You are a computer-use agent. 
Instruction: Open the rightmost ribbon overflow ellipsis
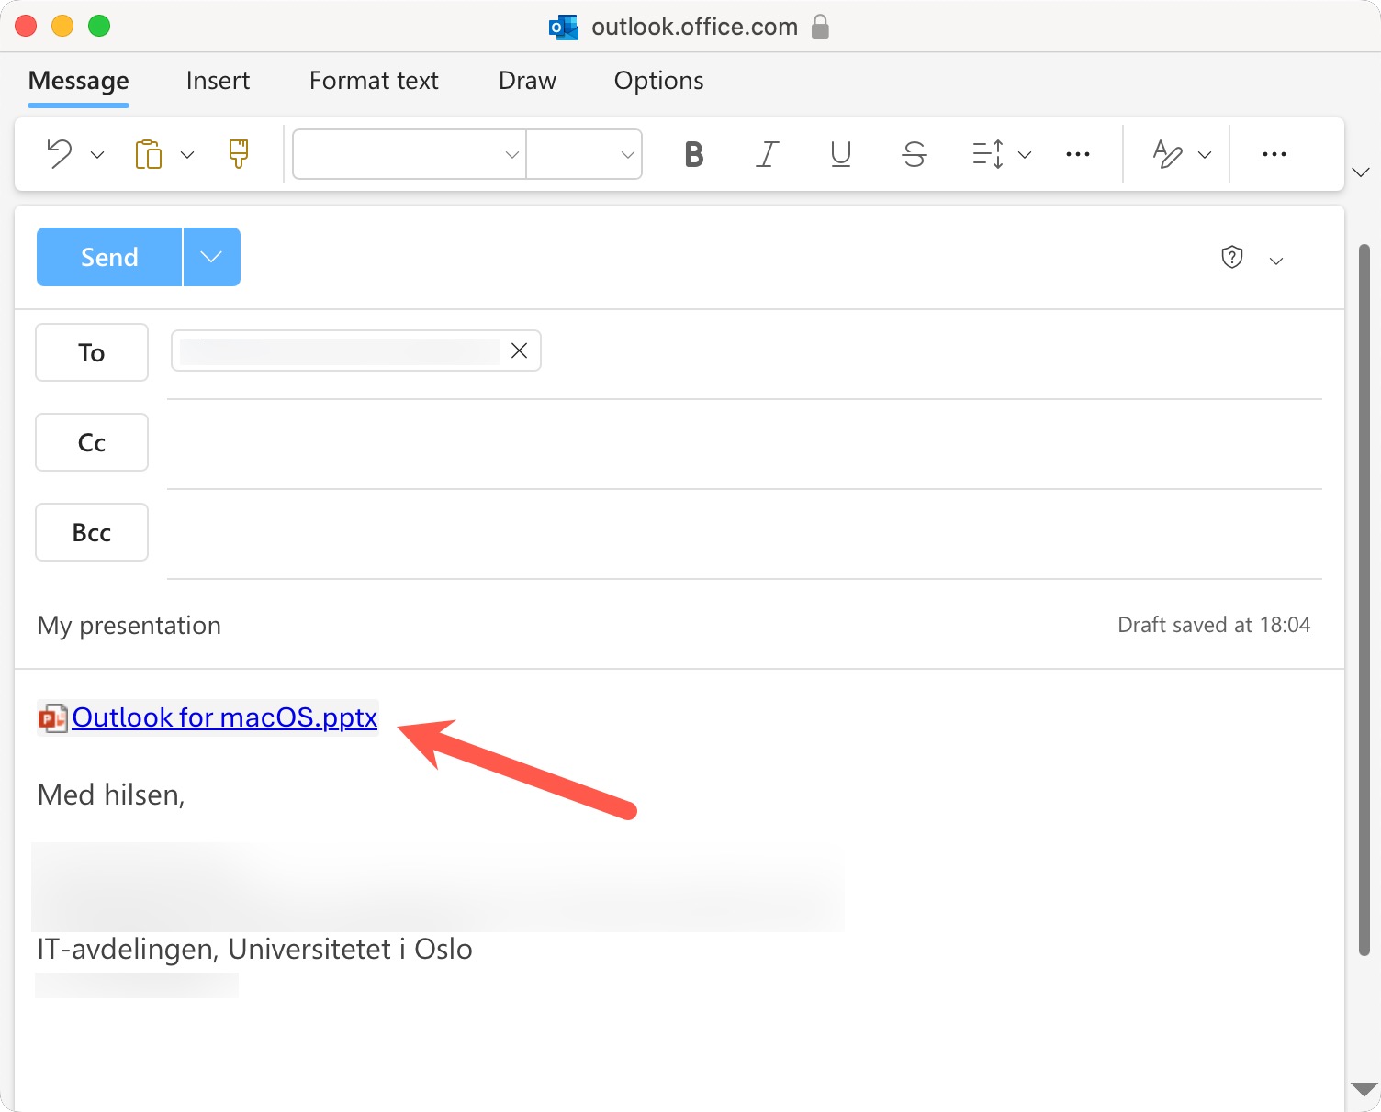tap(1274, 154)
